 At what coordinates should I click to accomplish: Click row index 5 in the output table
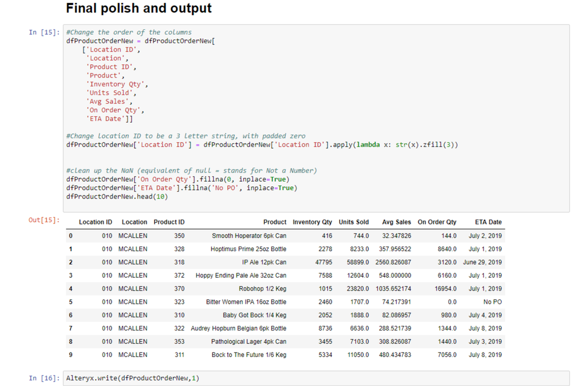click(71, 302)
